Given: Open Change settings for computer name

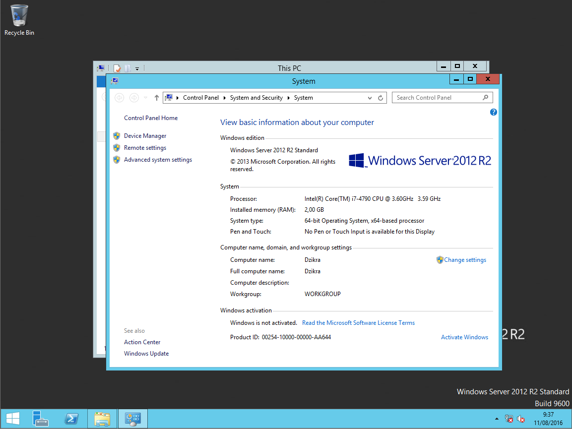Looking at the screenshot, I should [x=465, y=259].
